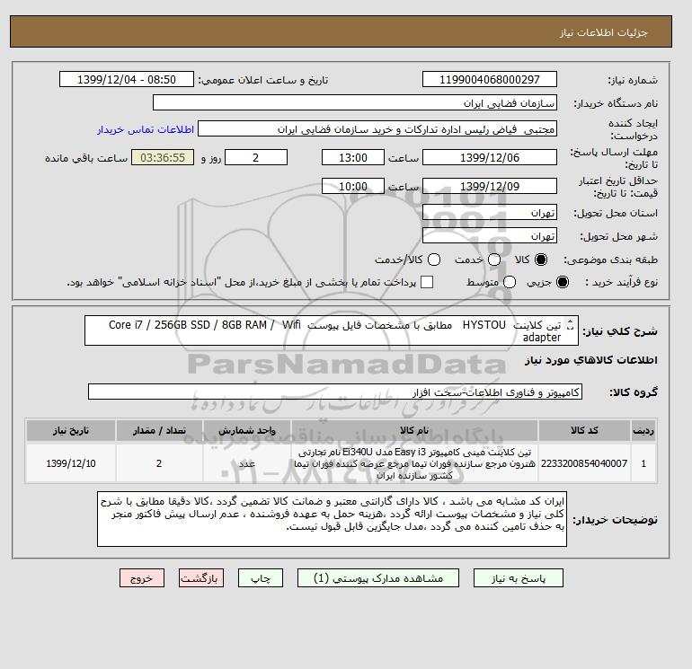692x669 pixels.
Task: Click the buyer notes text area
Action: tap(332, 519)
